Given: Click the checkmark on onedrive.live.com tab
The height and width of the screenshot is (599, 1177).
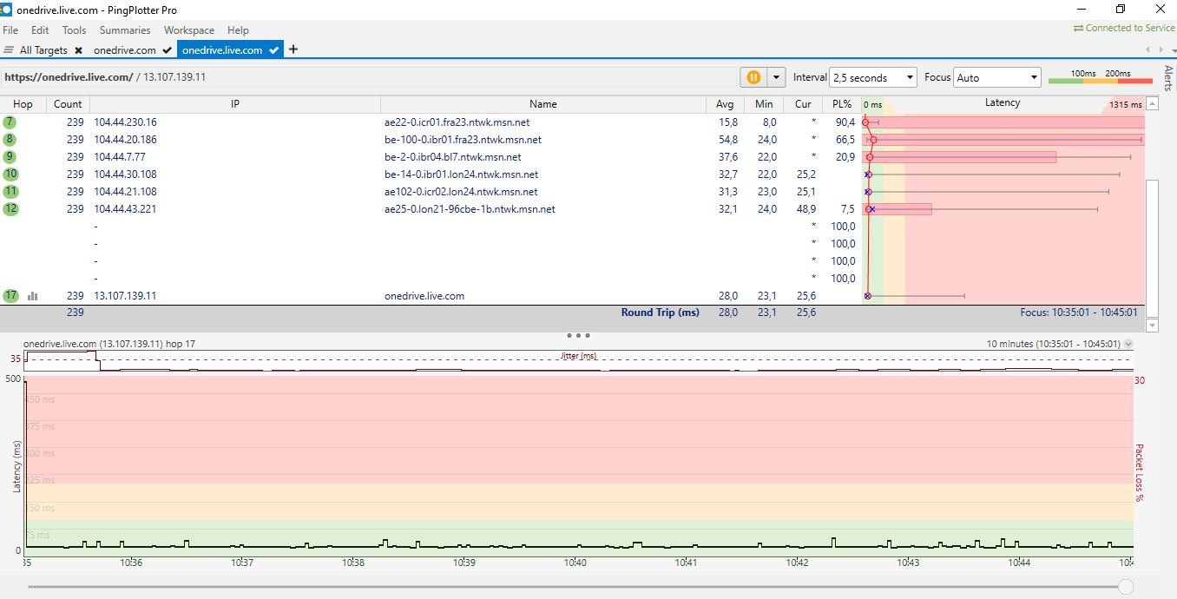Looking at the screenshot, I should [274, 50].
